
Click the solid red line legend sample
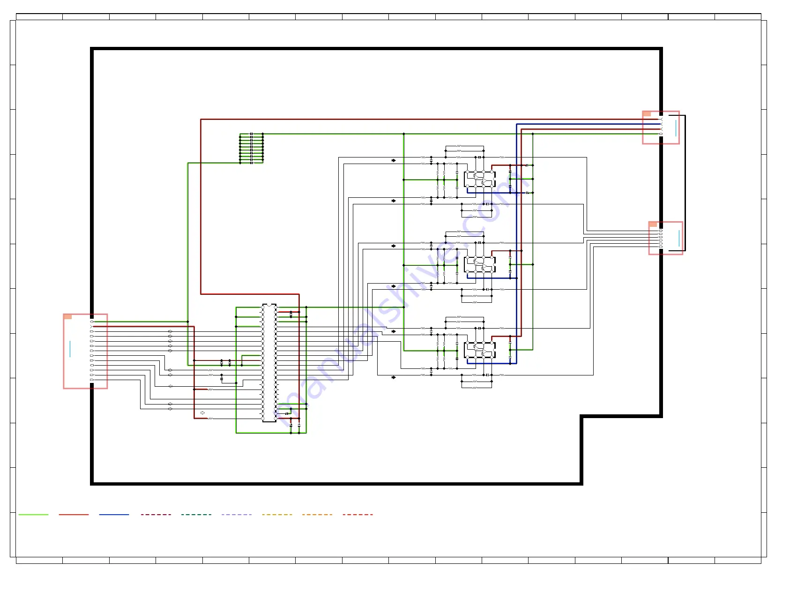(74, 515)
